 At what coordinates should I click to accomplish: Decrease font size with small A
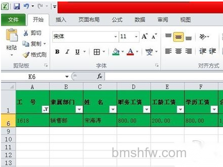click(154, 37)
